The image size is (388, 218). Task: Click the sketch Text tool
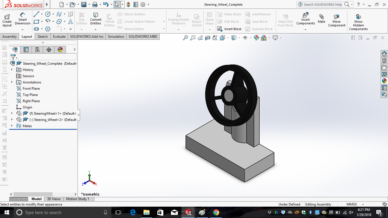(70, 22)
